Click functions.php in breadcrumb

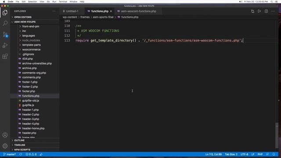[130, 17]
